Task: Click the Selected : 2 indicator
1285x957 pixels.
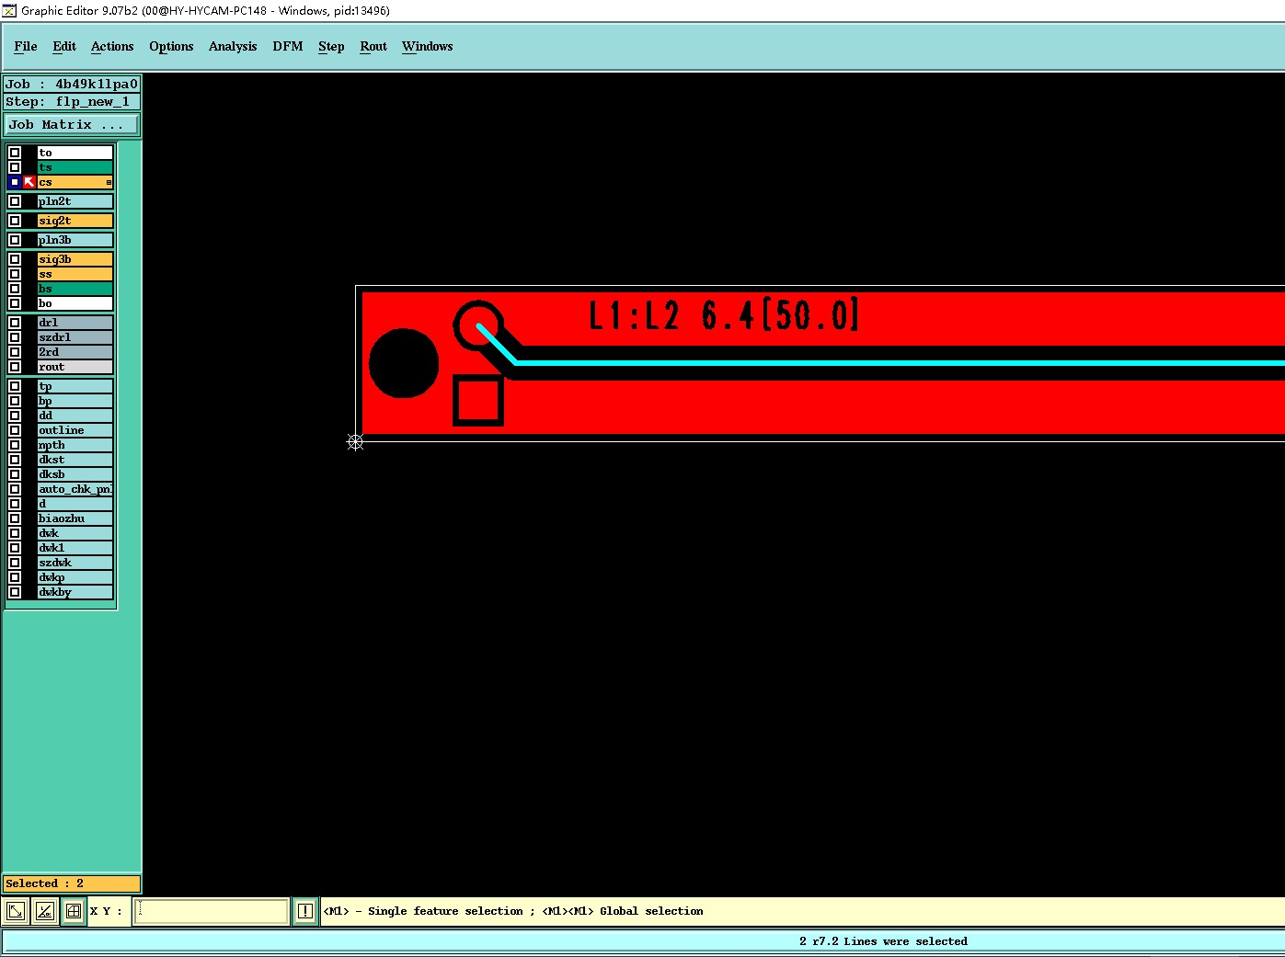Action: [x=72, y=883]
